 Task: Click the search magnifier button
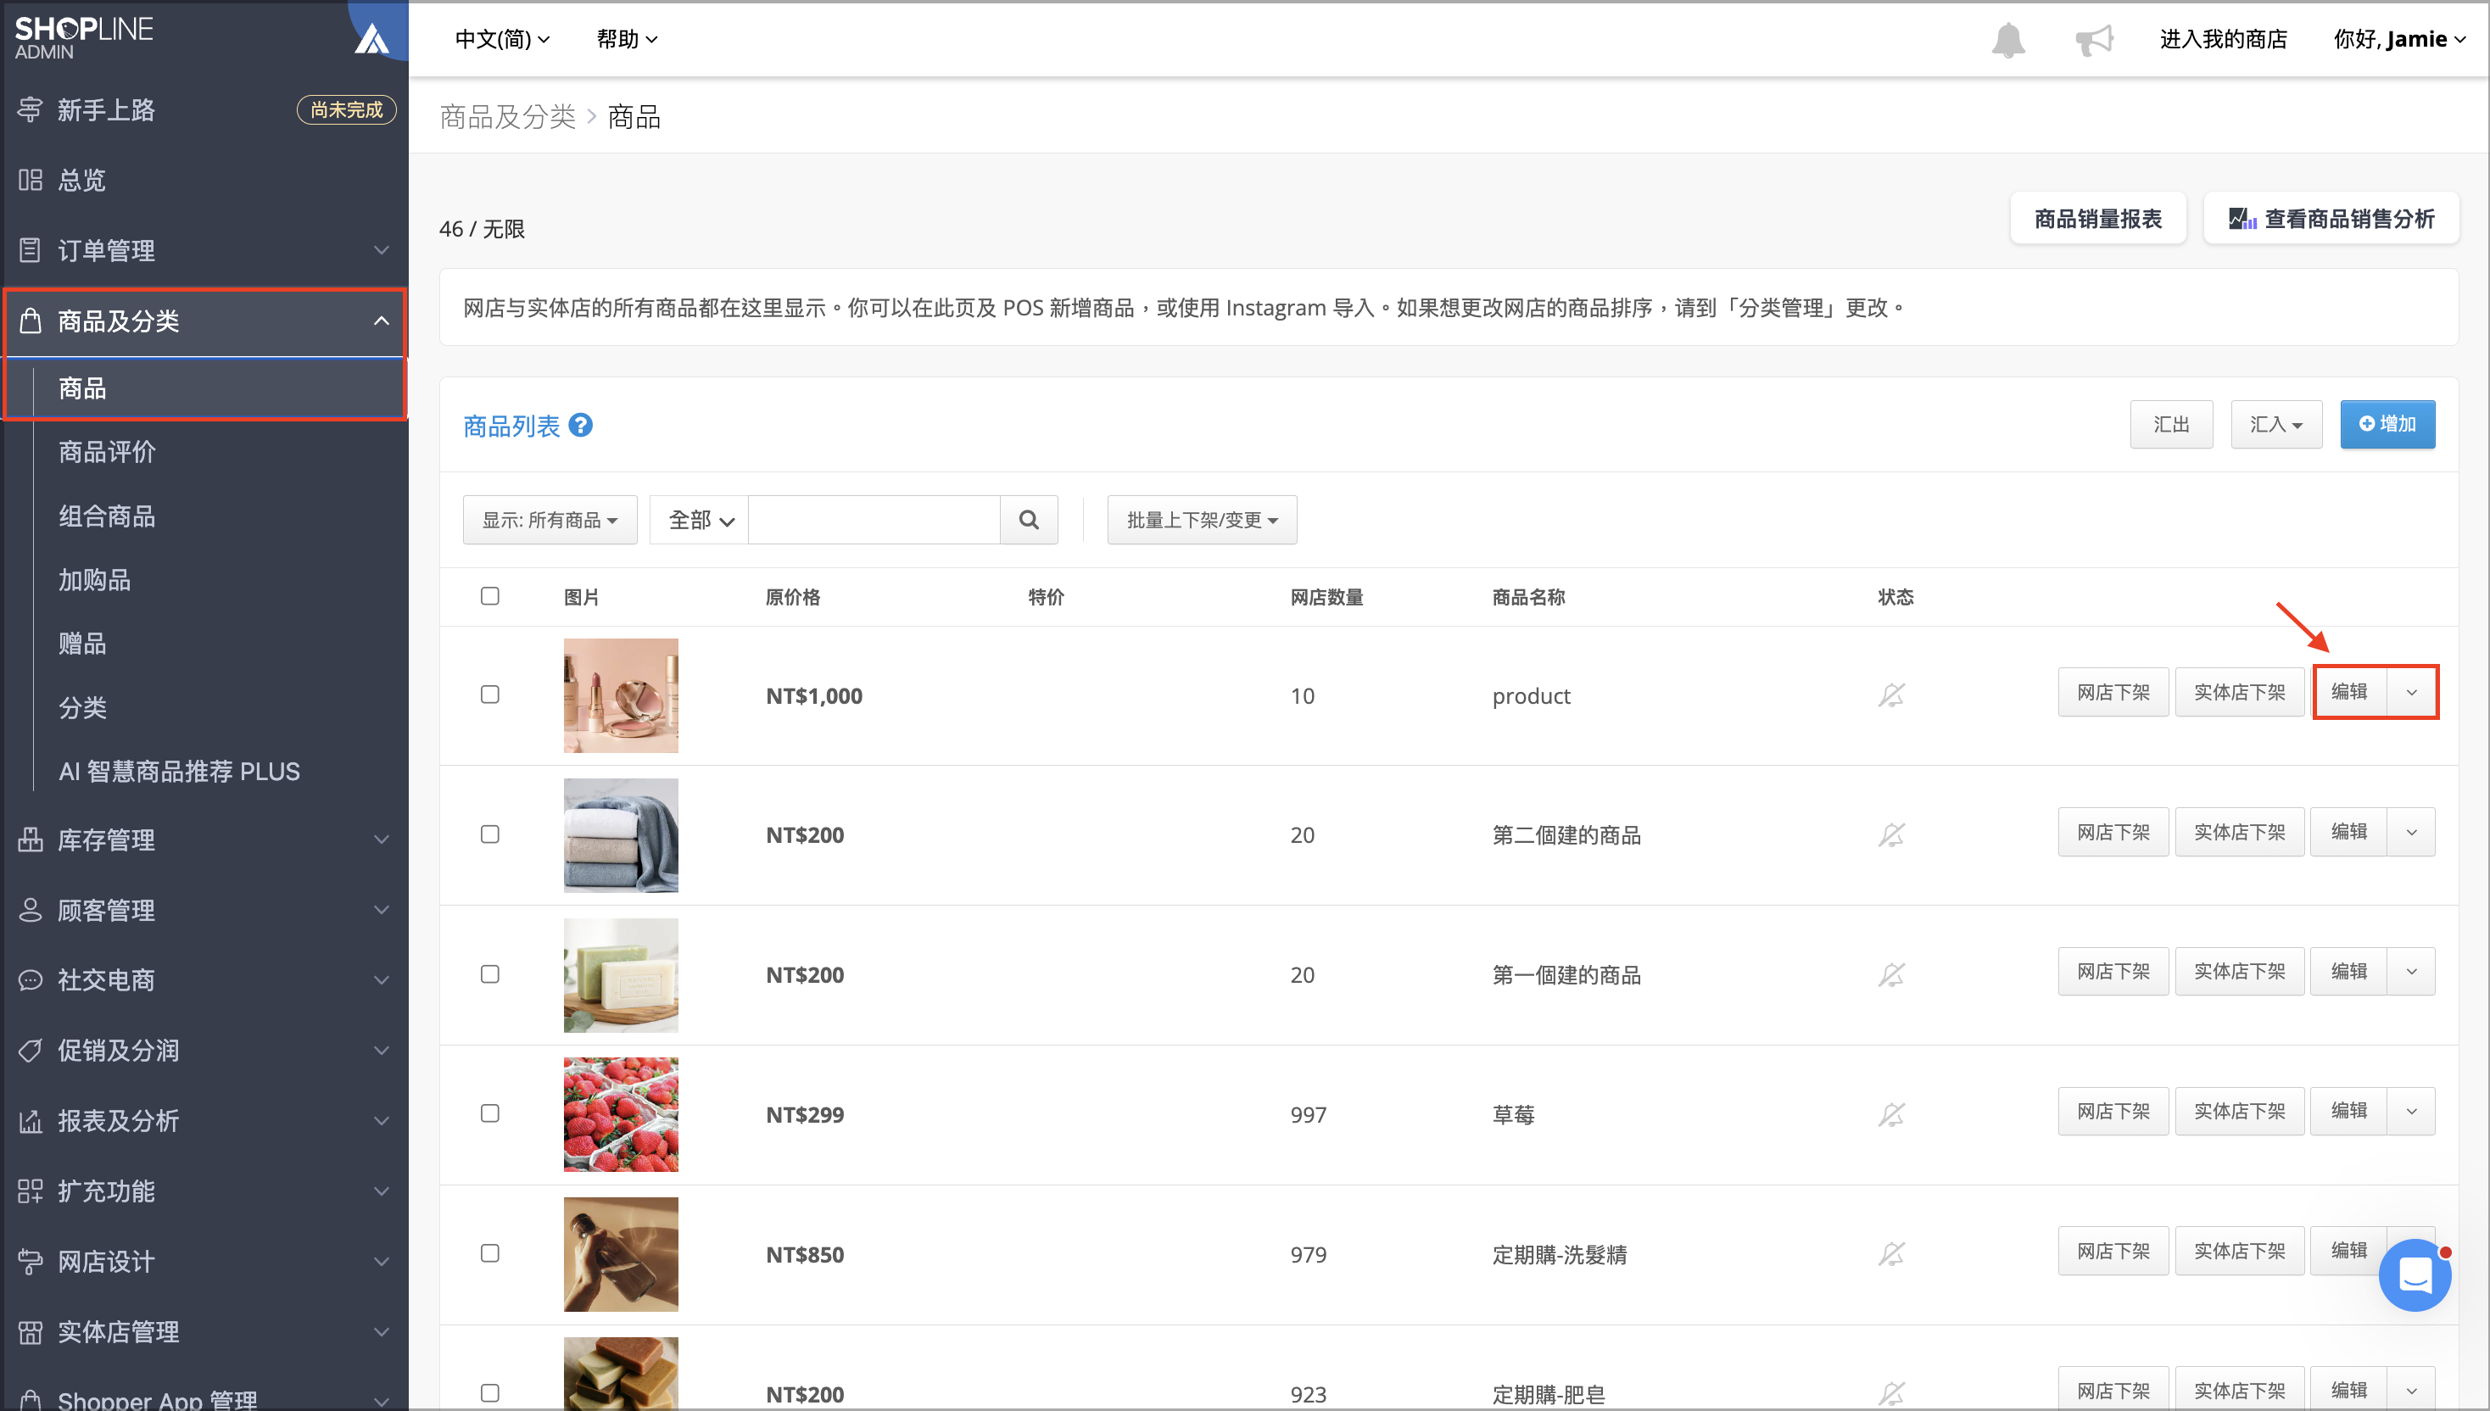coord(1029,520)
